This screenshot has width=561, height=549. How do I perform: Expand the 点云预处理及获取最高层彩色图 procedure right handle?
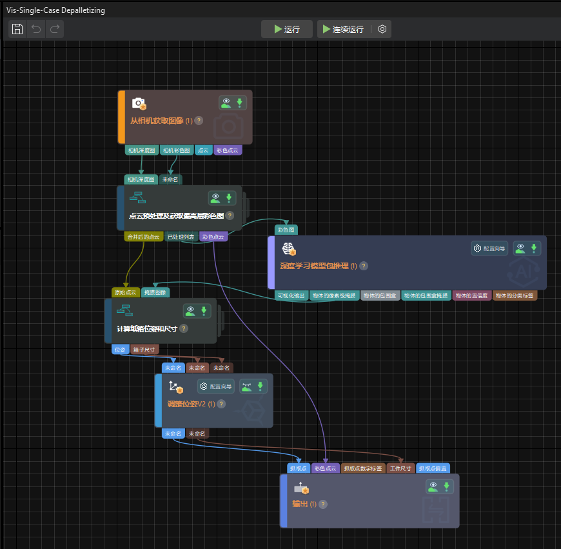pyautogui.click(x=246, y=208)
